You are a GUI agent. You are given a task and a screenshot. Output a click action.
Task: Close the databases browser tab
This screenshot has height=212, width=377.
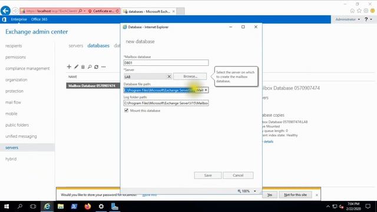click(x=173, y=11)
